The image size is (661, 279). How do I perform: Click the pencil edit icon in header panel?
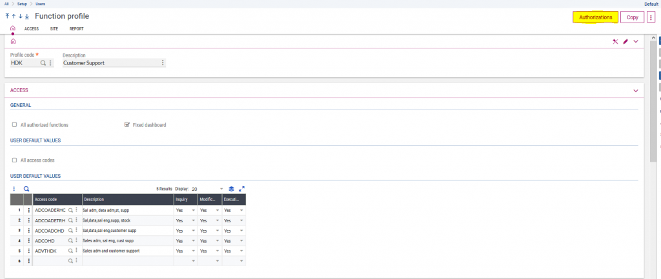625,41
